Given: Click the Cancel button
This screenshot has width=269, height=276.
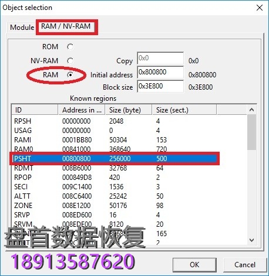Looking at the screenshot, I should click(x=245, y=265).
